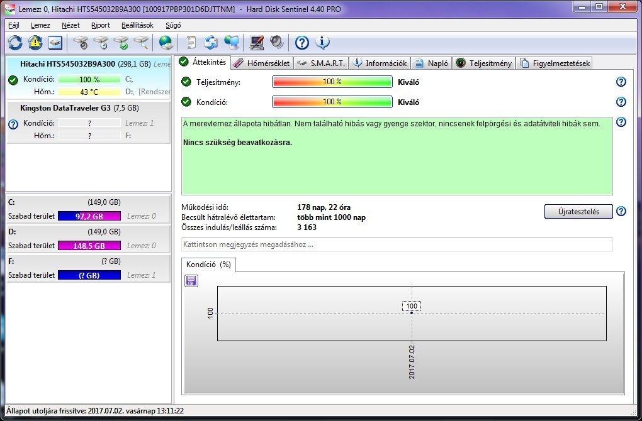Image resolution: width=642 pixels, height=421 pixels.
Task: Click the unknown status icon for Kingston drive
Action: [13, 124]
